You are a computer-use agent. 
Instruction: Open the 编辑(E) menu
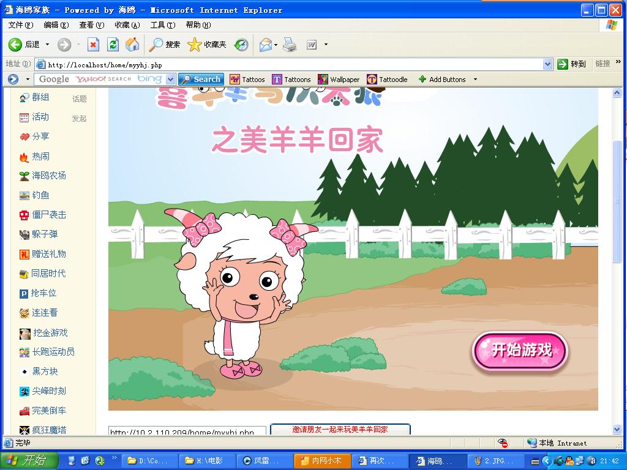(56, 25)
